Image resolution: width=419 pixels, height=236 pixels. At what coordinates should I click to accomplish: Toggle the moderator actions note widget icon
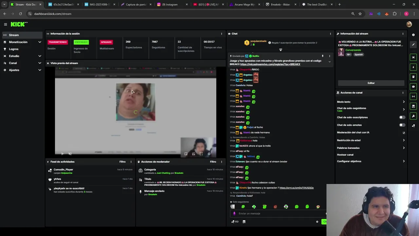tap(413, 77)
